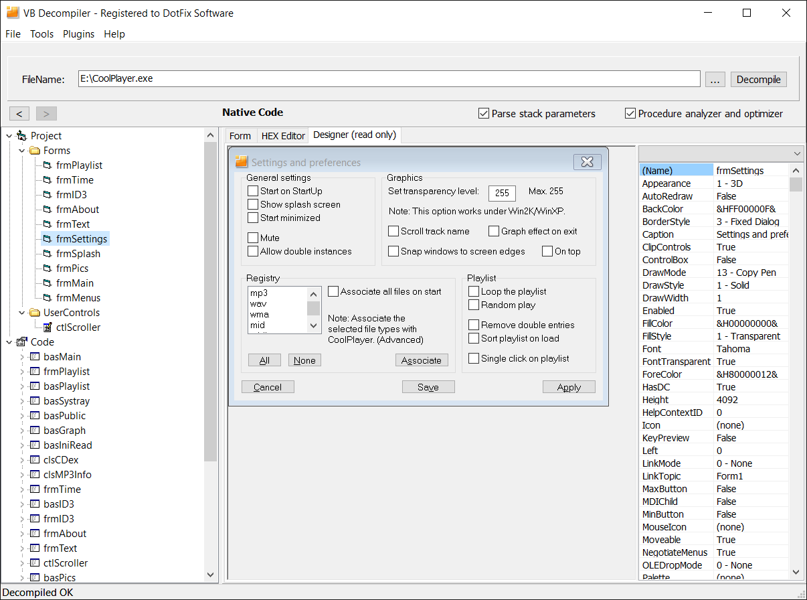Image resolution: width=807 pixels, height=600 pixels.
Task: Toggle Procedure analyzer and optimizer checkbox
Action: (630, 113)
